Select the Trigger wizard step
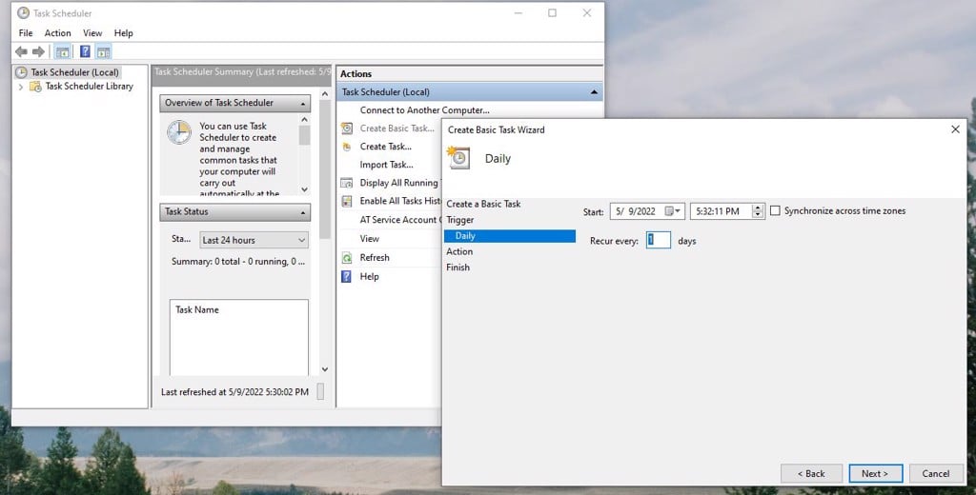The image size is (976, 495). (460, 220)
